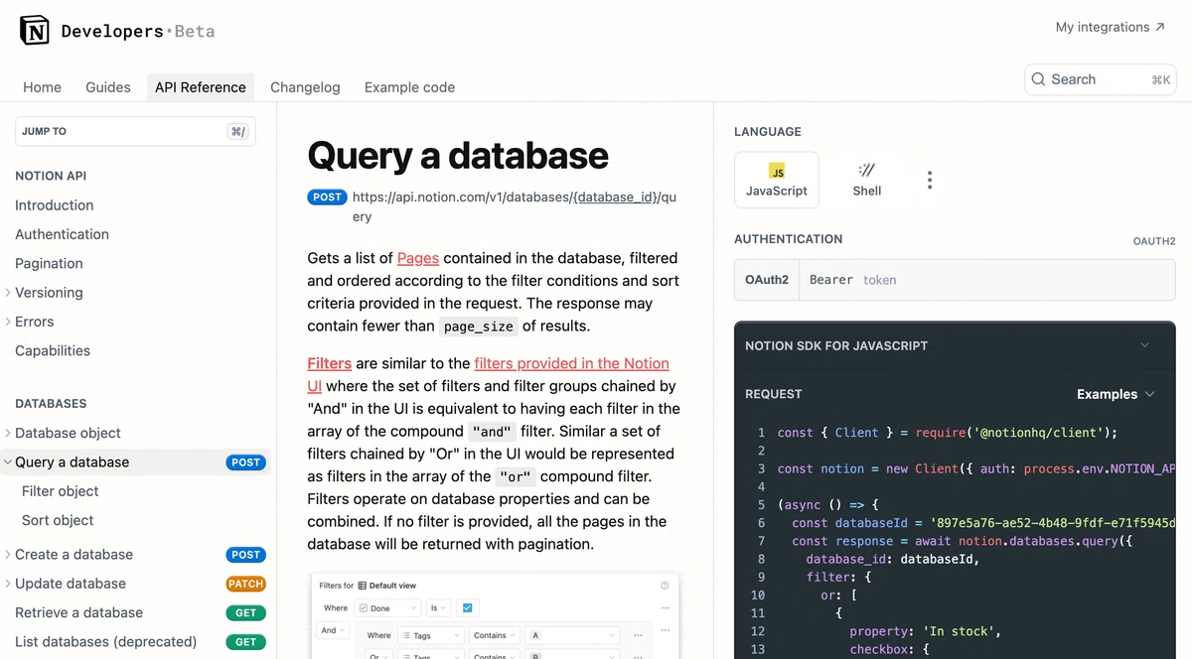
Task: Select the JavaScript language icon
Action: pos(777,171)
